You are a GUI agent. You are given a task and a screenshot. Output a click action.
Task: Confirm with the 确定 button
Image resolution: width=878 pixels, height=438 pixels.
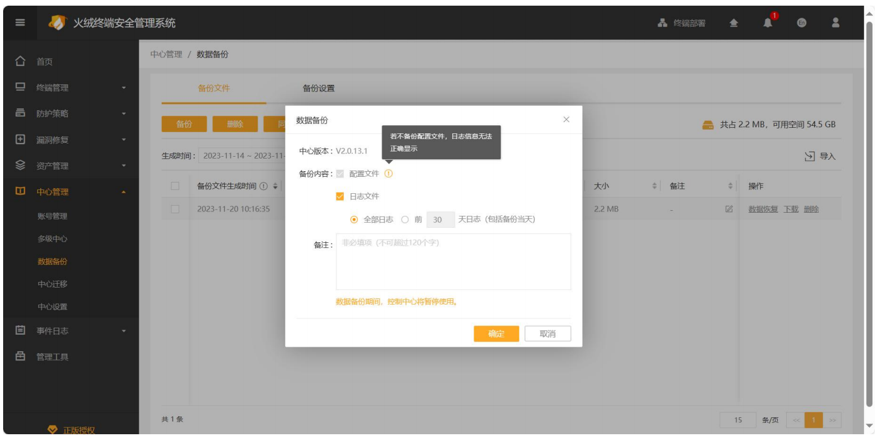[x=496, y=334]
